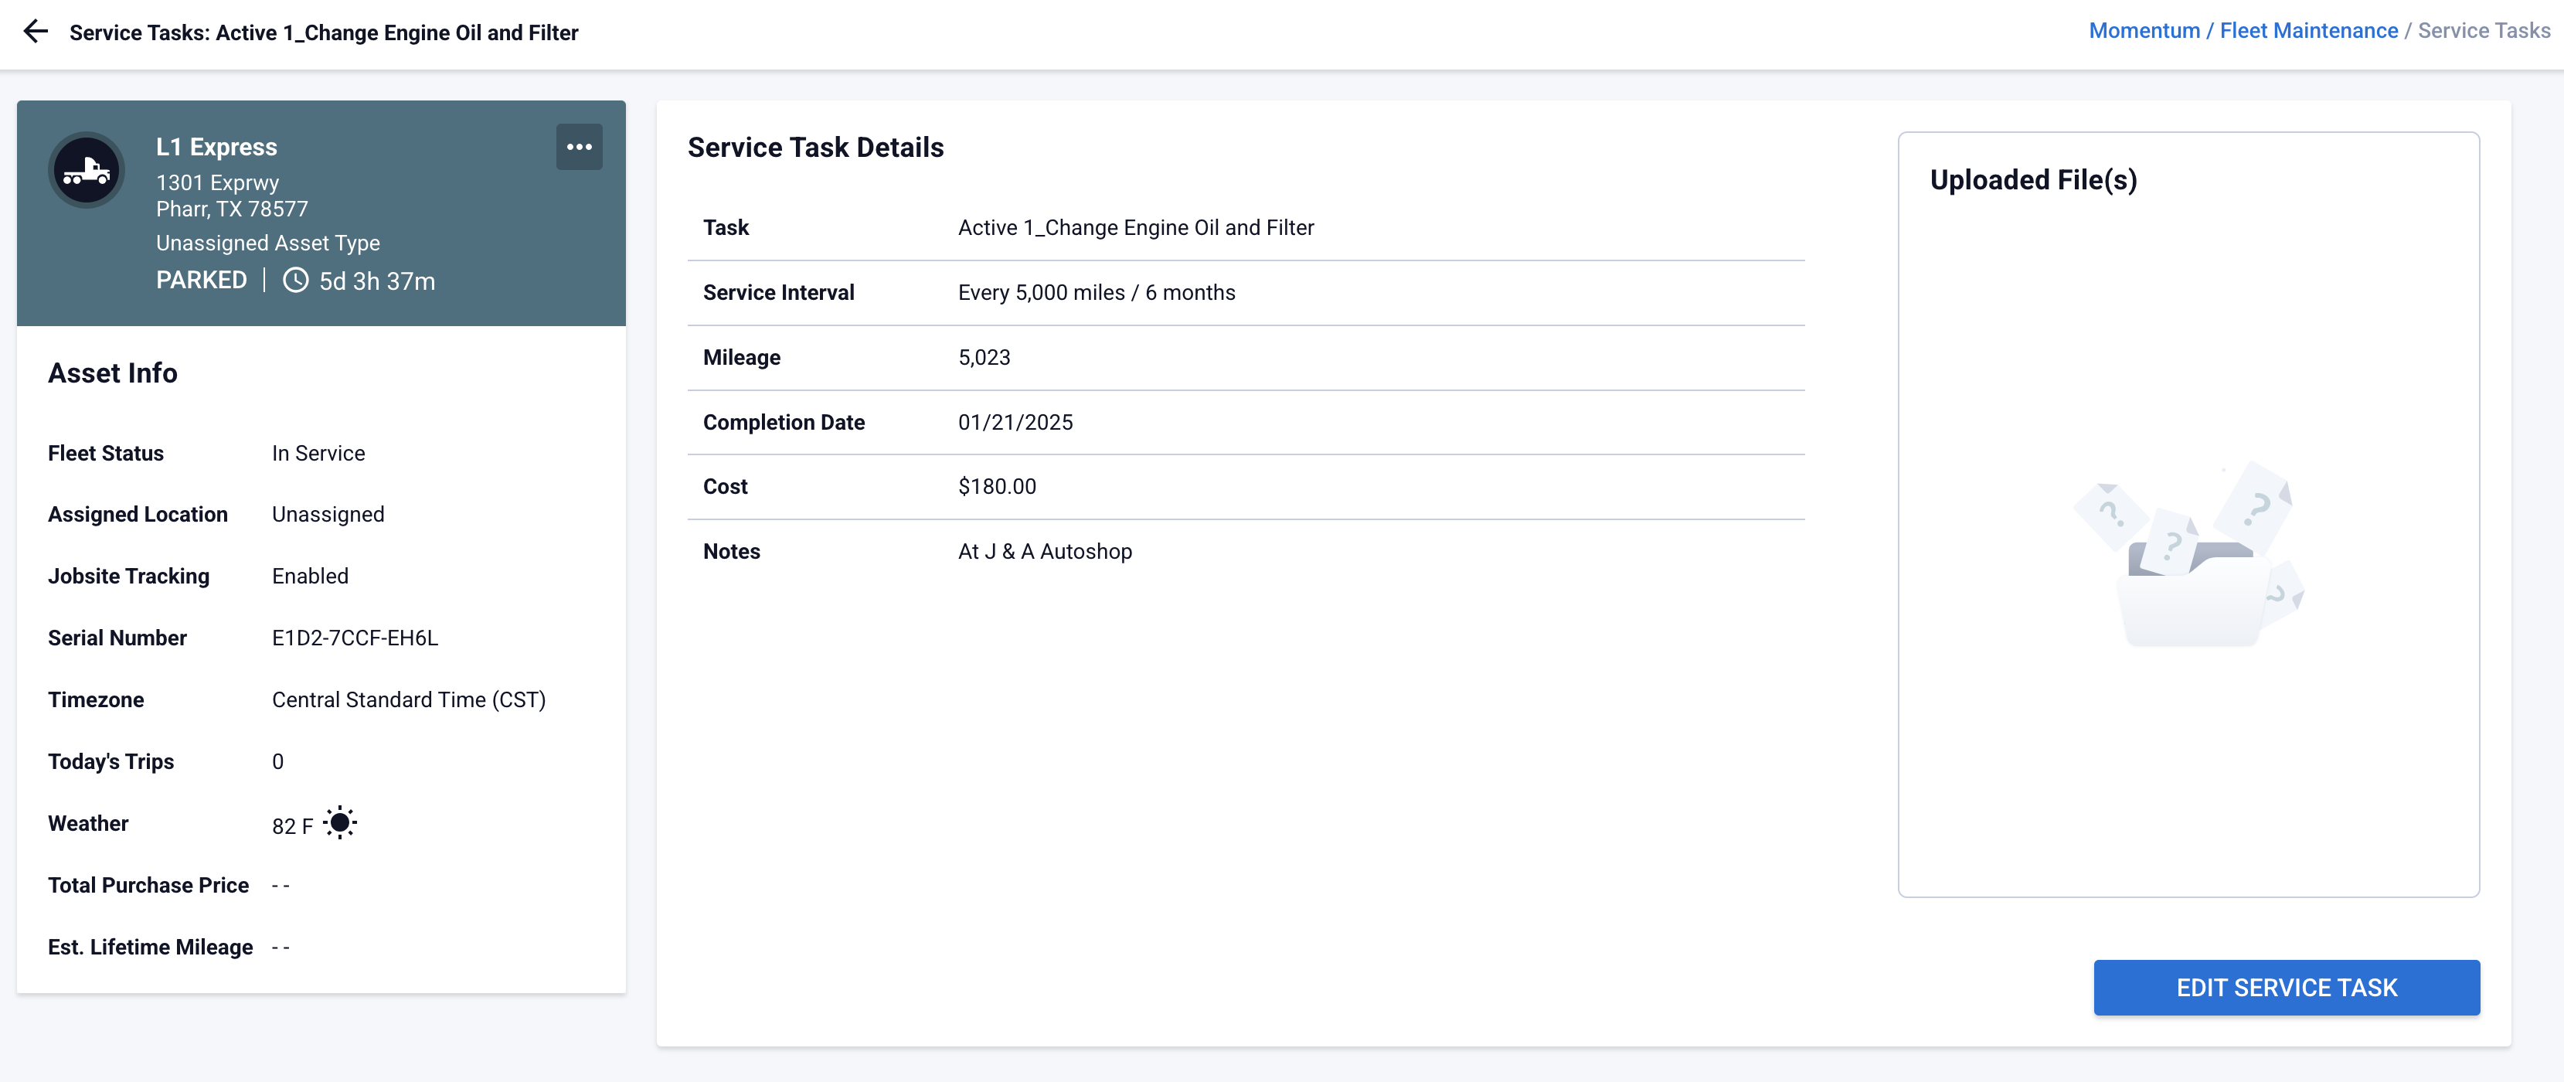The image size is (2564, 1082).
Task: Click the Completion Date value 01/21/2025
Action: [x=1015, y=422]
